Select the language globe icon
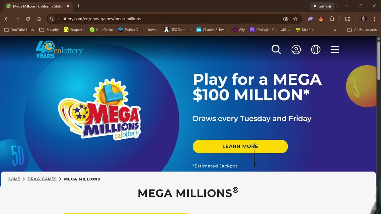The width and height of the screenshot is (381, 214). click(x=316, y=50)
